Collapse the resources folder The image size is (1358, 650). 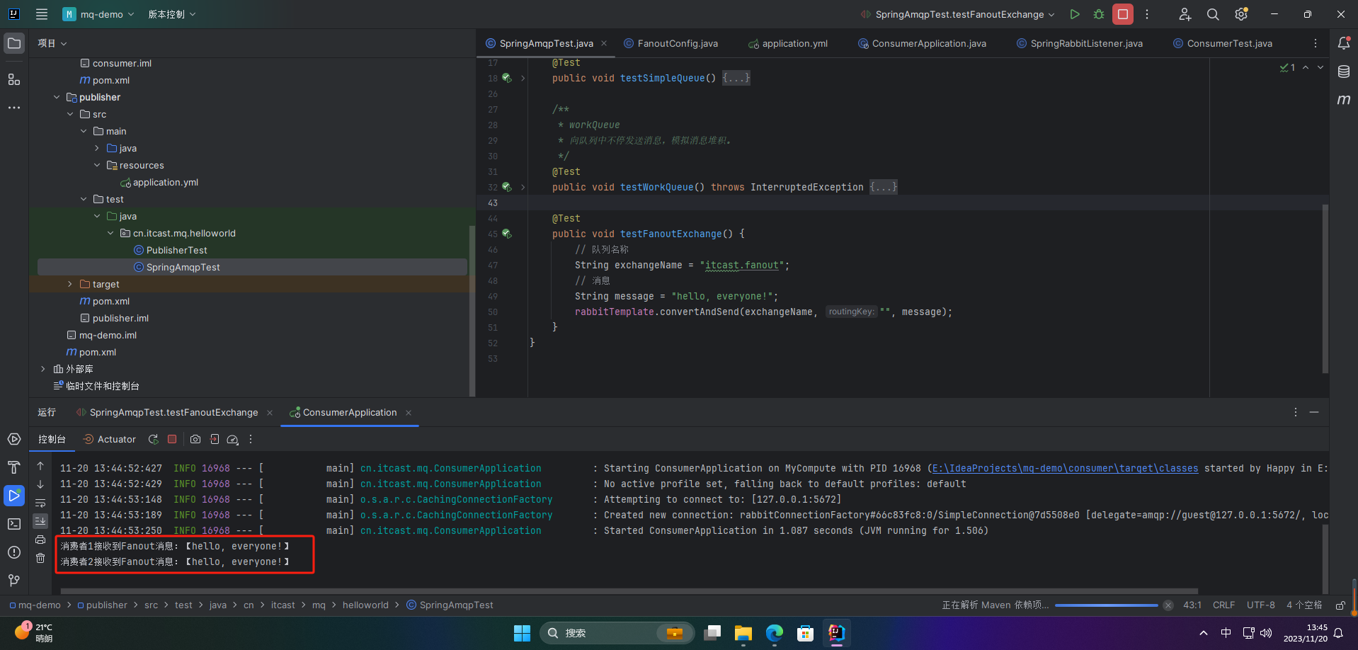[x=97, y=165]
